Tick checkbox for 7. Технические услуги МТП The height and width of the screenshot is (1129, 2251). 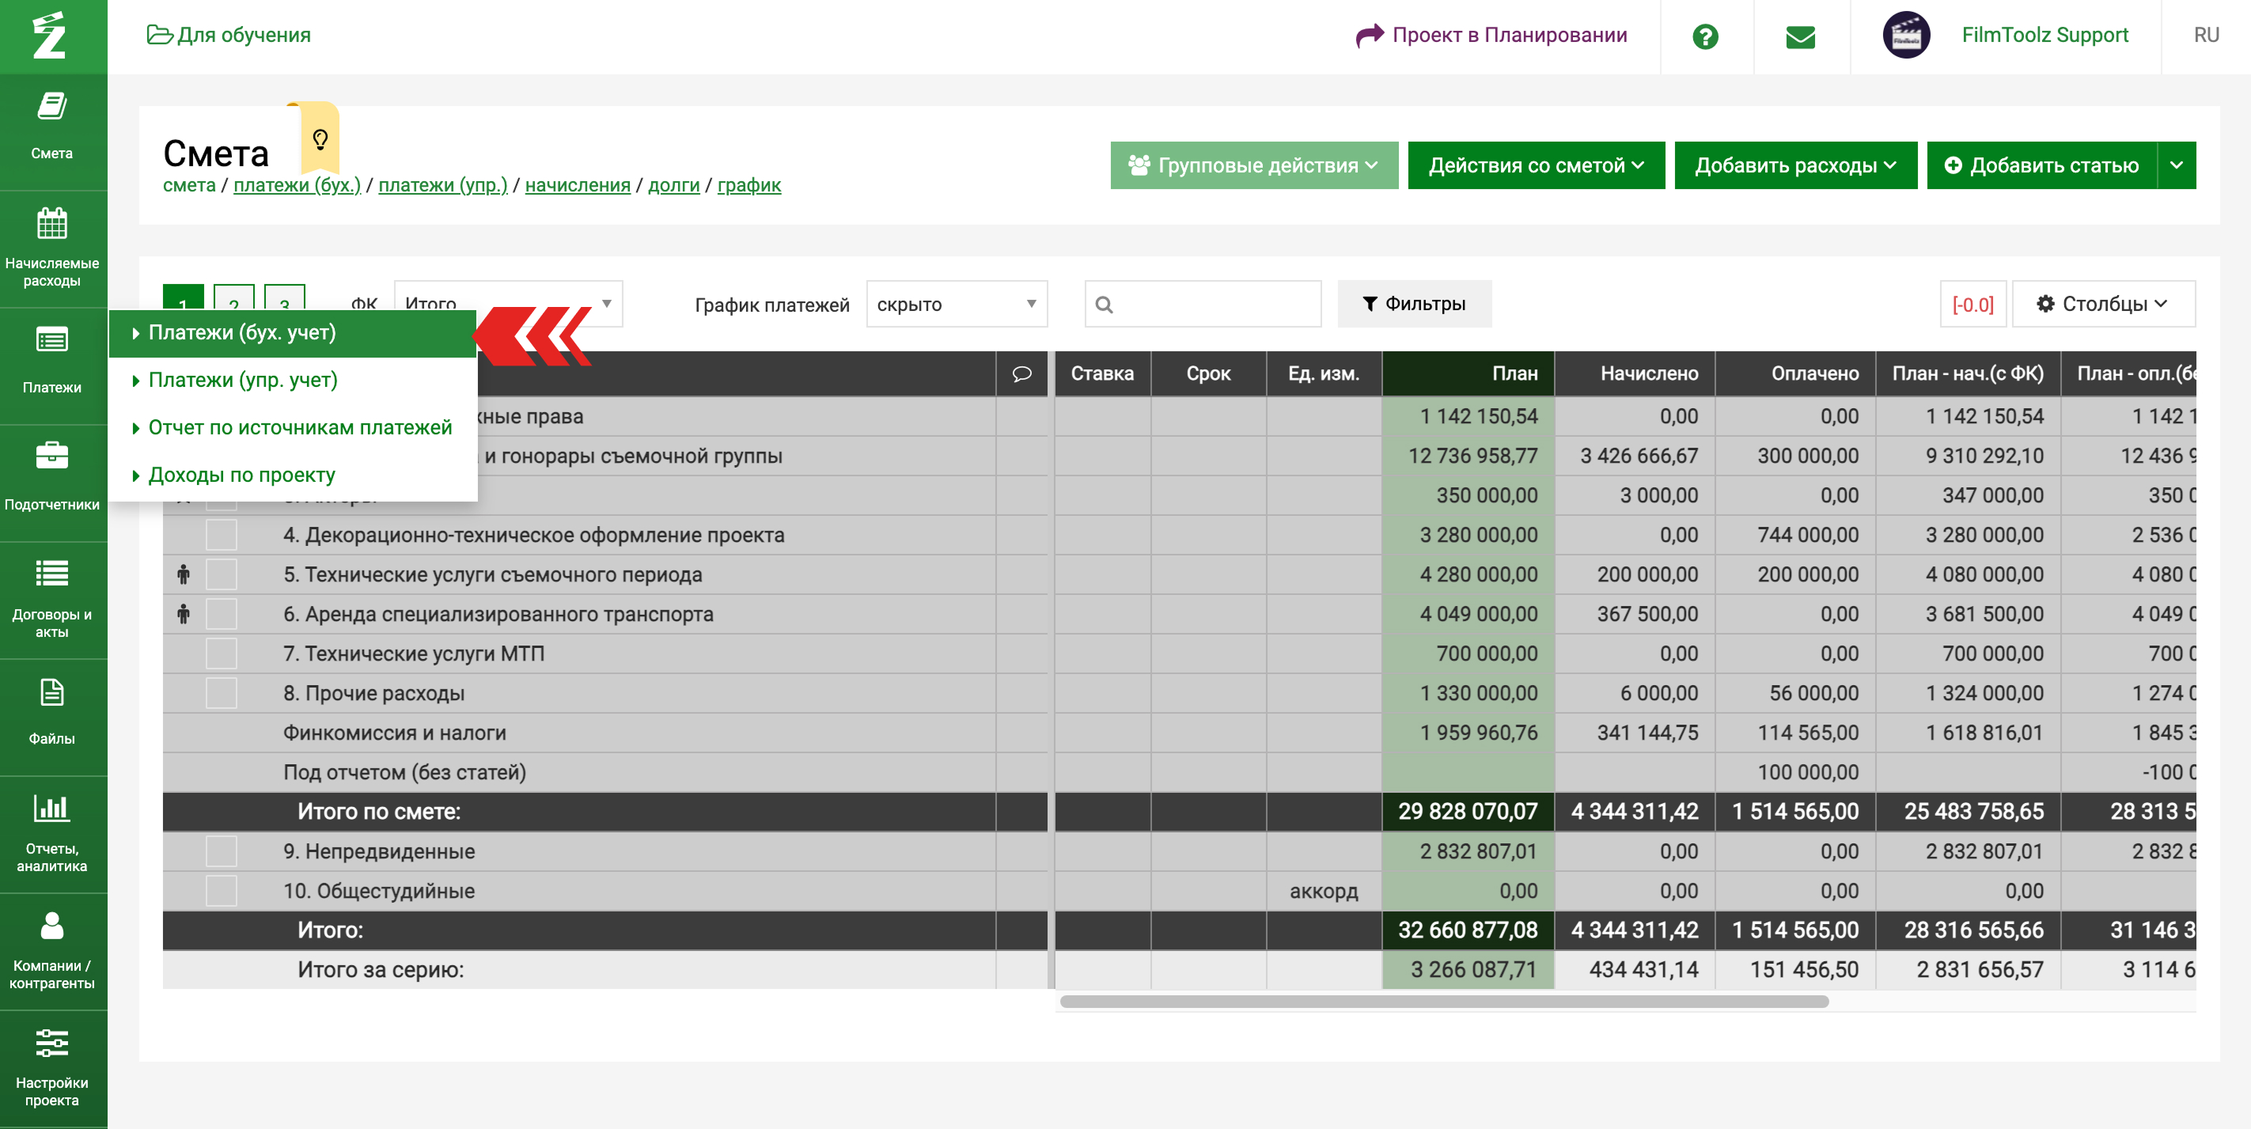point(221,654)
